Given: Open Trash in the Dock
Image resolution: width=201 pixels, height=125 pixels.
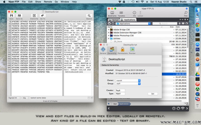Looking at the screenshot, I should pyautogui.click(x=197, y=105).
